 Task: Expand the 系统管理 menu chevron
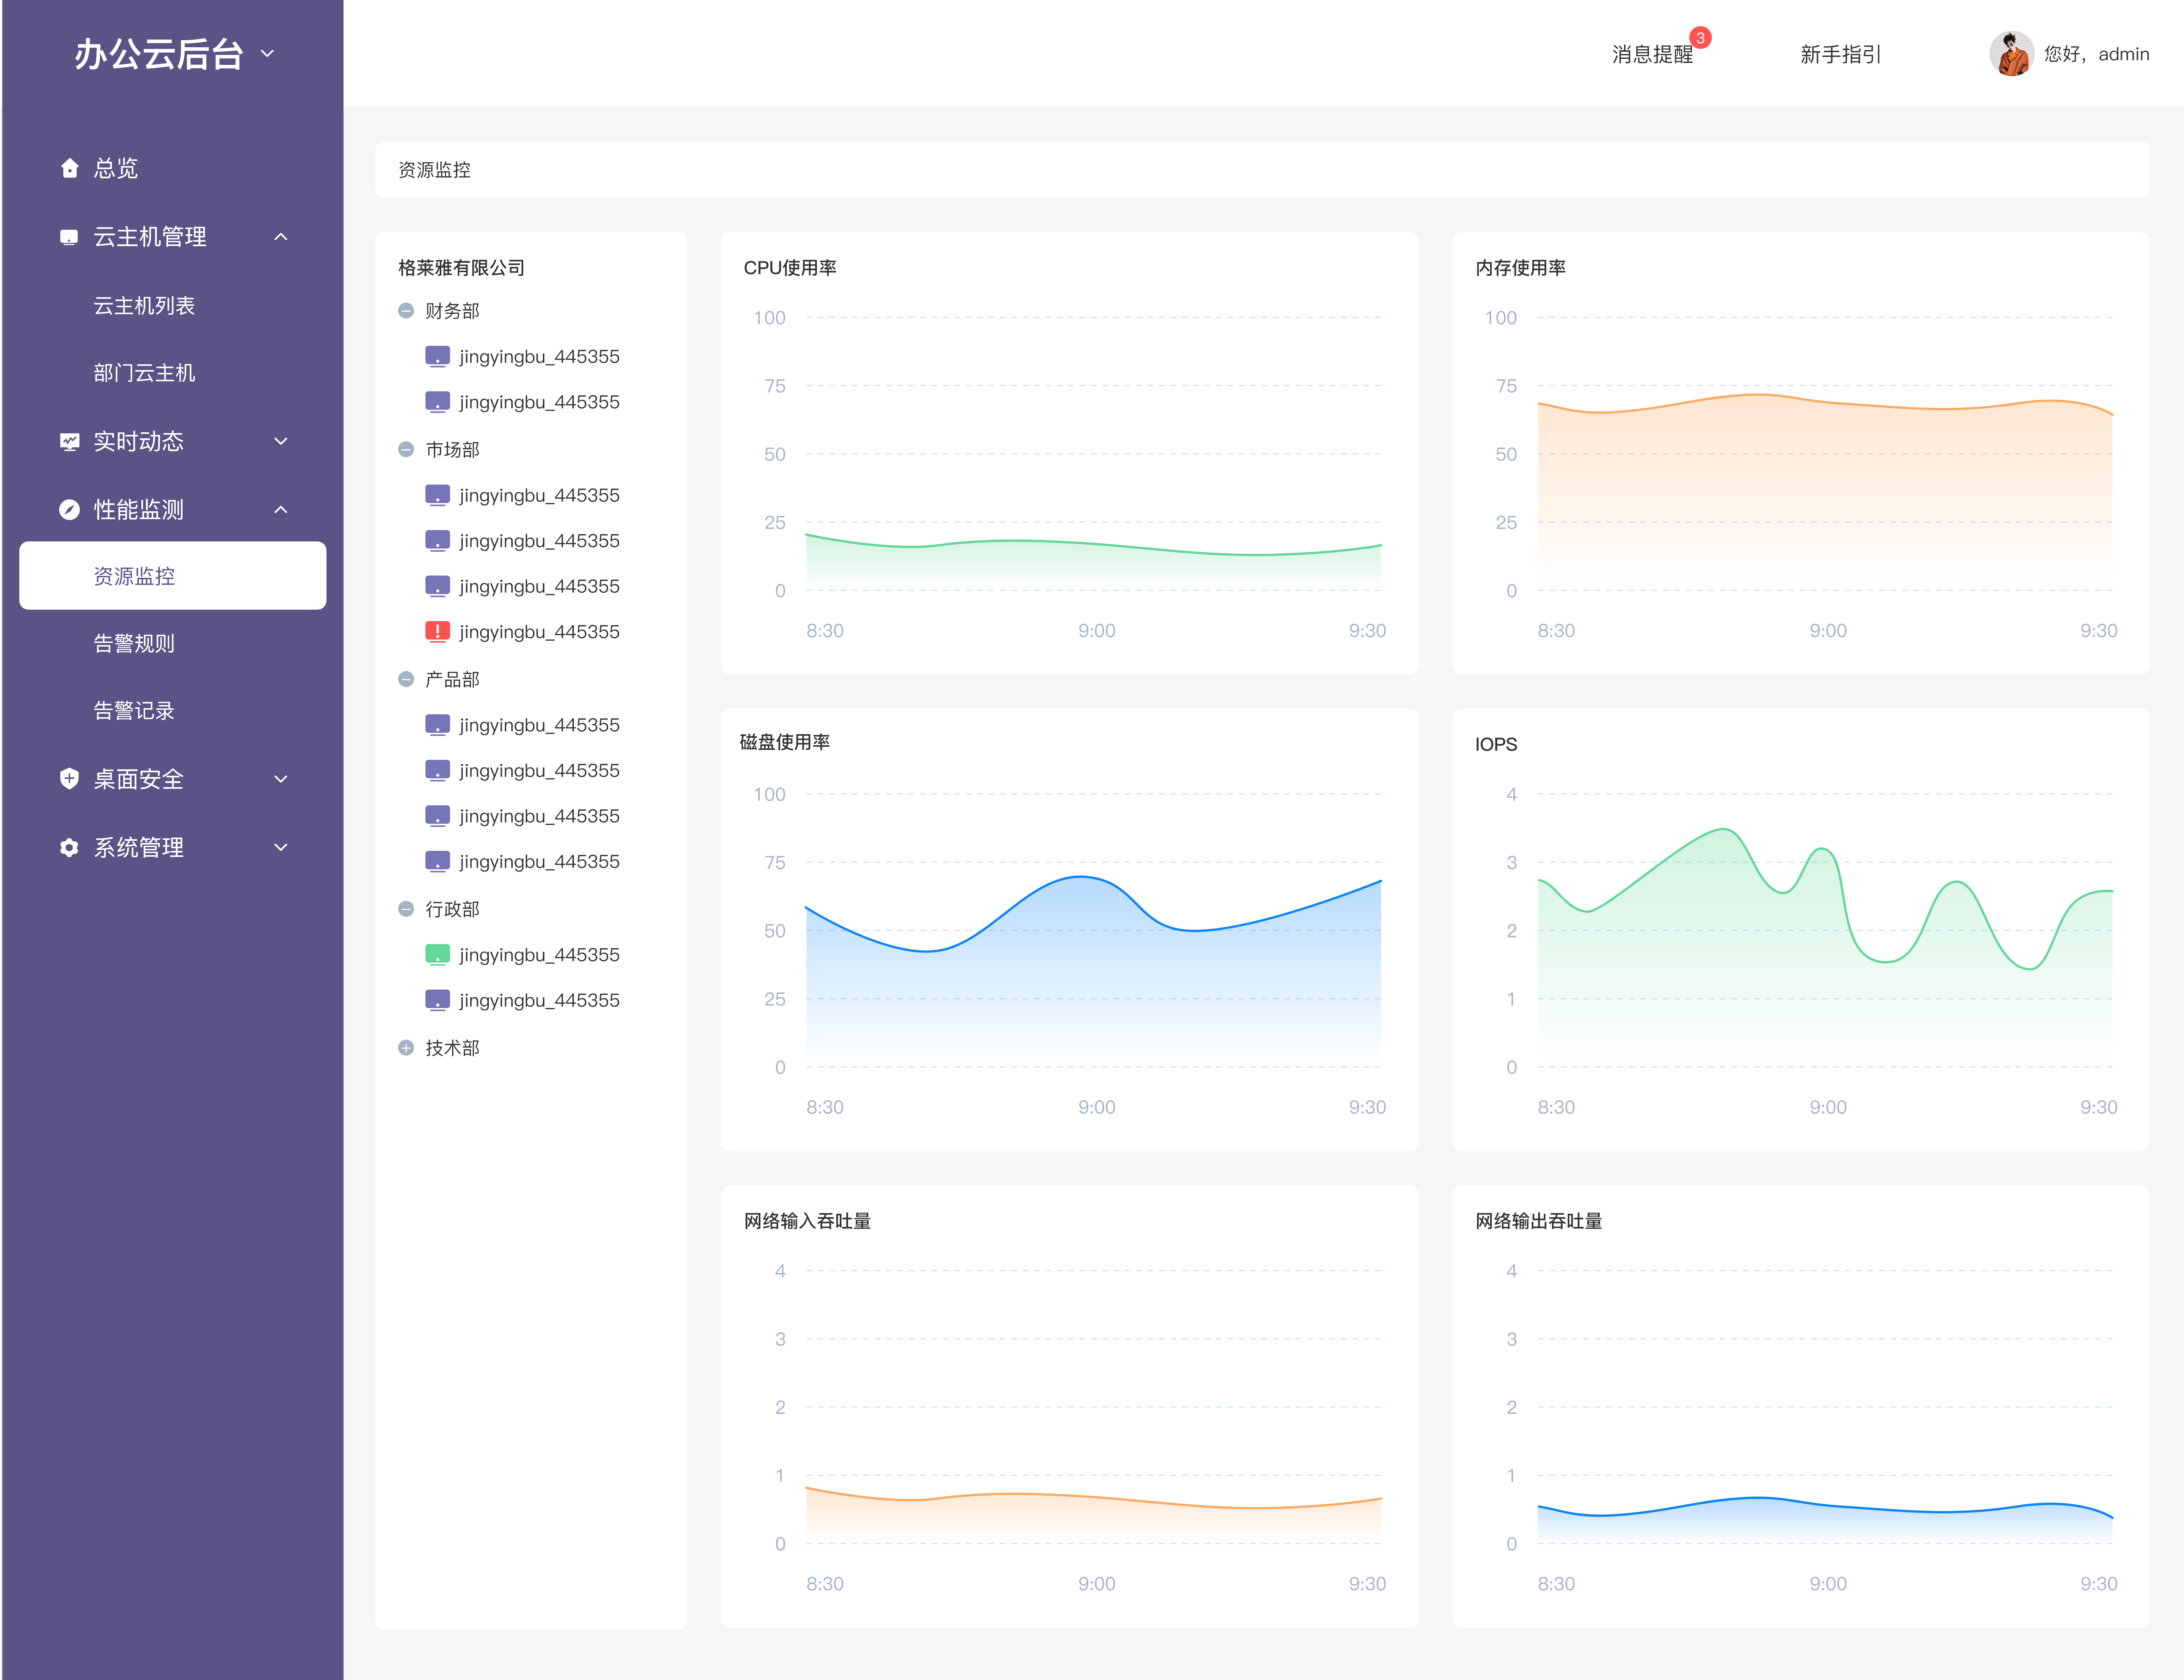(x=281, y=847)
